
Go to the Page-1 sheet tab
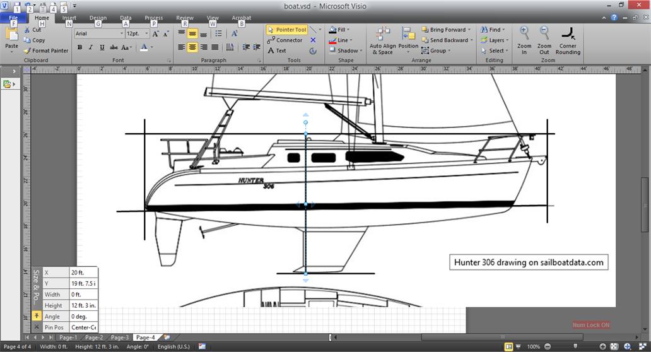click(68, 337)
